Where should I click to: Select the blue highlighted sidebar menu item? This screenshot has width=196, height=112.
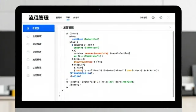point(39,28)
